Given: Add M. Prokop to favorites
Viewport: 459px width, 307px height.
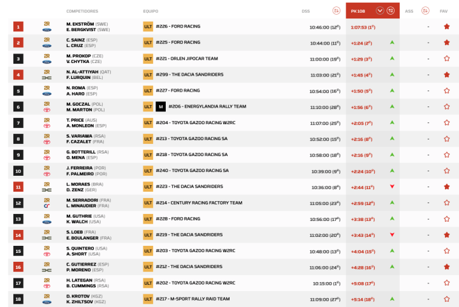Looking at the screenshot, I should tap(446, 59).
